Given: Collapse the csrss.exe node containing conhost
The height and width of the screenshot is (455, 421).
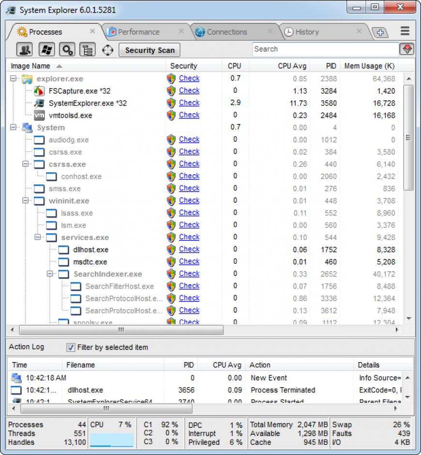Looking at the screenshot, I should point(25,164).
